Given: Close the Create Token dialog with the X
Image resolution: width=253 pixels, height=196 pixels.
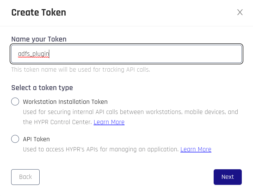Looking at the screenshot, I should coord(240,12).
